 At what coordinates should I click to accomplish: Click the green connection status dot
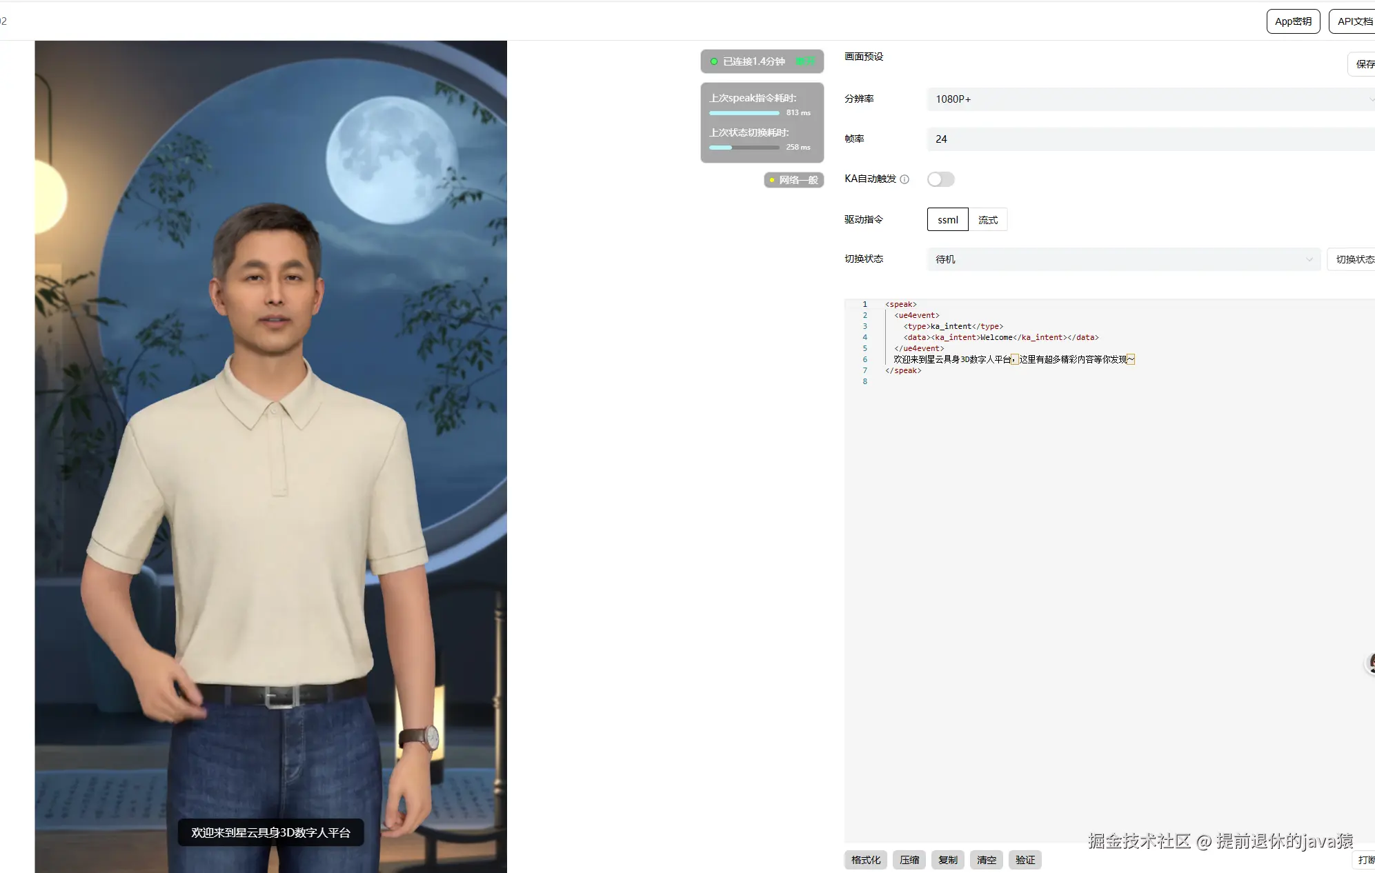pos(714,61)
